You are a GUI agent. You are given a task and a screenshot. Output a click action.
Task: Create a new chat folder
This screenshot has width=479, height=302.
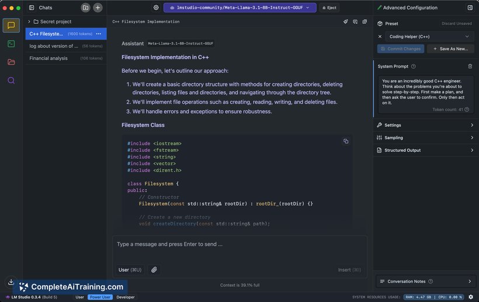tap(85, 8)
